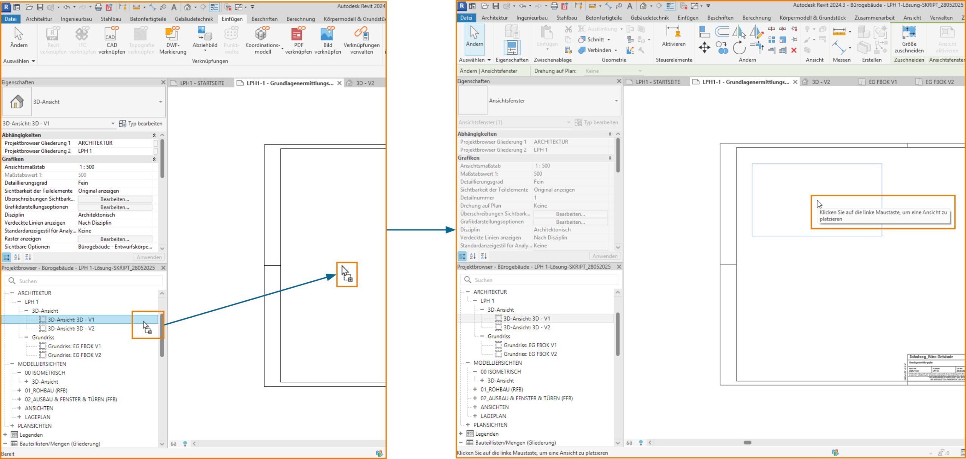Open Datei menu in right window
This screenshot has width=966, height=459.
[x=466, y=18]
